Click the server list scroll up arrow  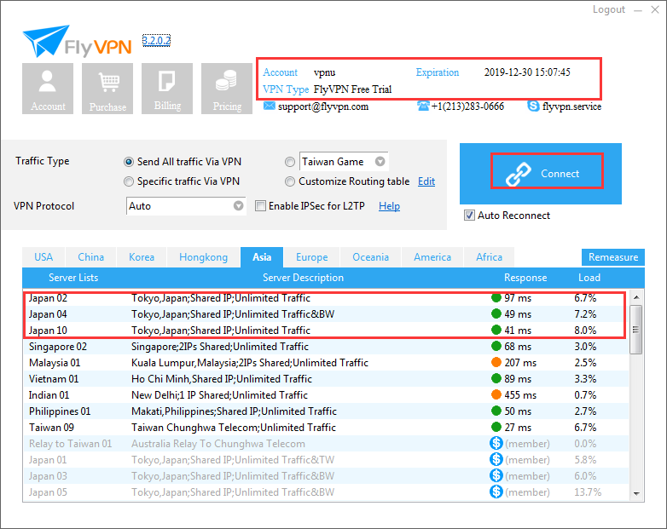click(x=636, y=297)
